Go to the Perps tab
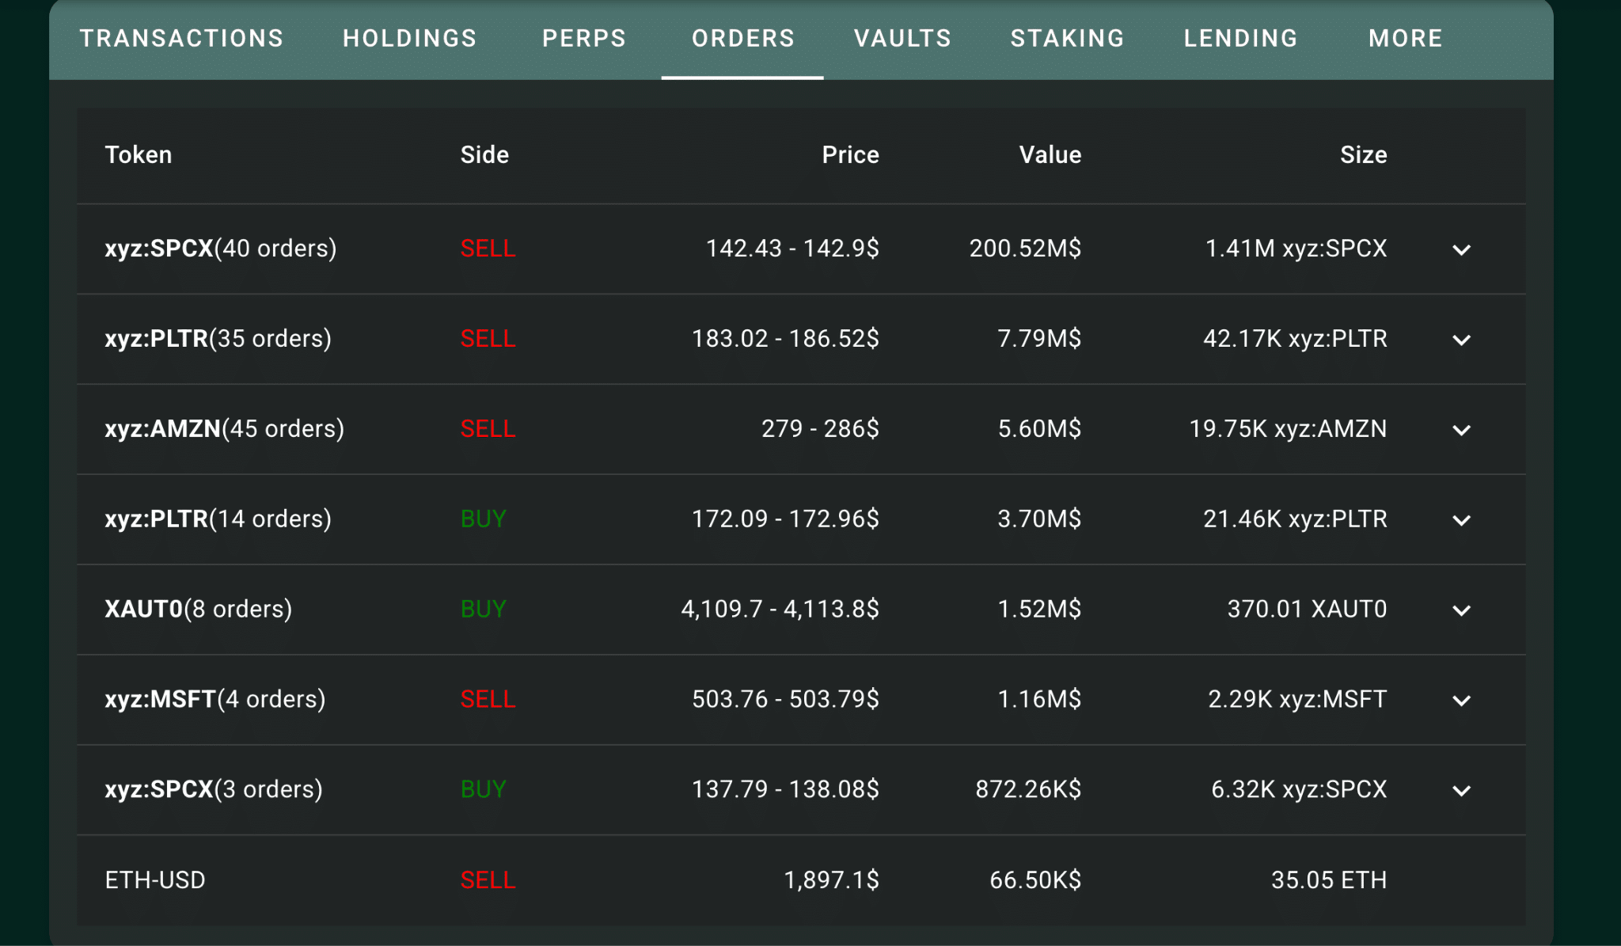Viewport: 1621px width, 946px height. (584, 38)
